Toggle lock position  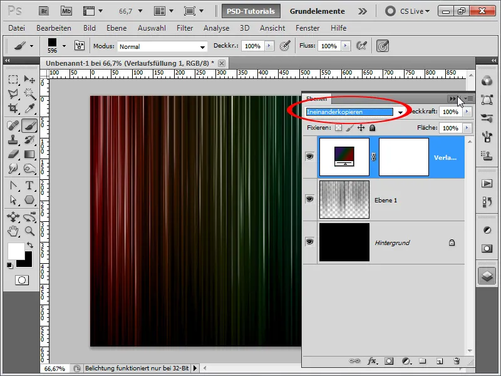click(x=361, y=128)
